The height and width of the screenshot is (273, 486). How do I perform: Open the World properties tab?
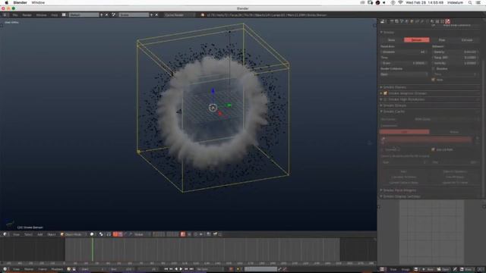pyautogui.click(x=407, y=21)
